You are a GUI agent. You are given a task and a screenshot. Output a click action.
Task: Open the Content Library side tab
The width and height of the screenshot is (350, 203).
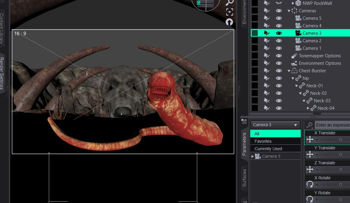click(x=2, y=28)
